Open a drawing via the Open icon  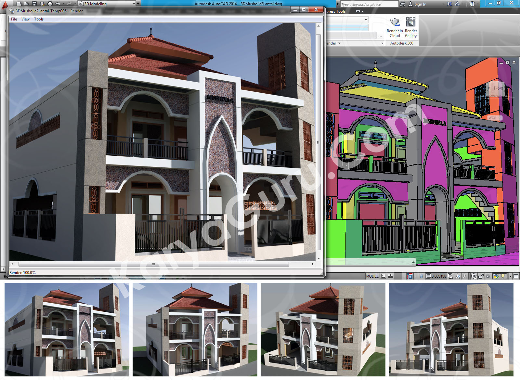tap(26, 4)
